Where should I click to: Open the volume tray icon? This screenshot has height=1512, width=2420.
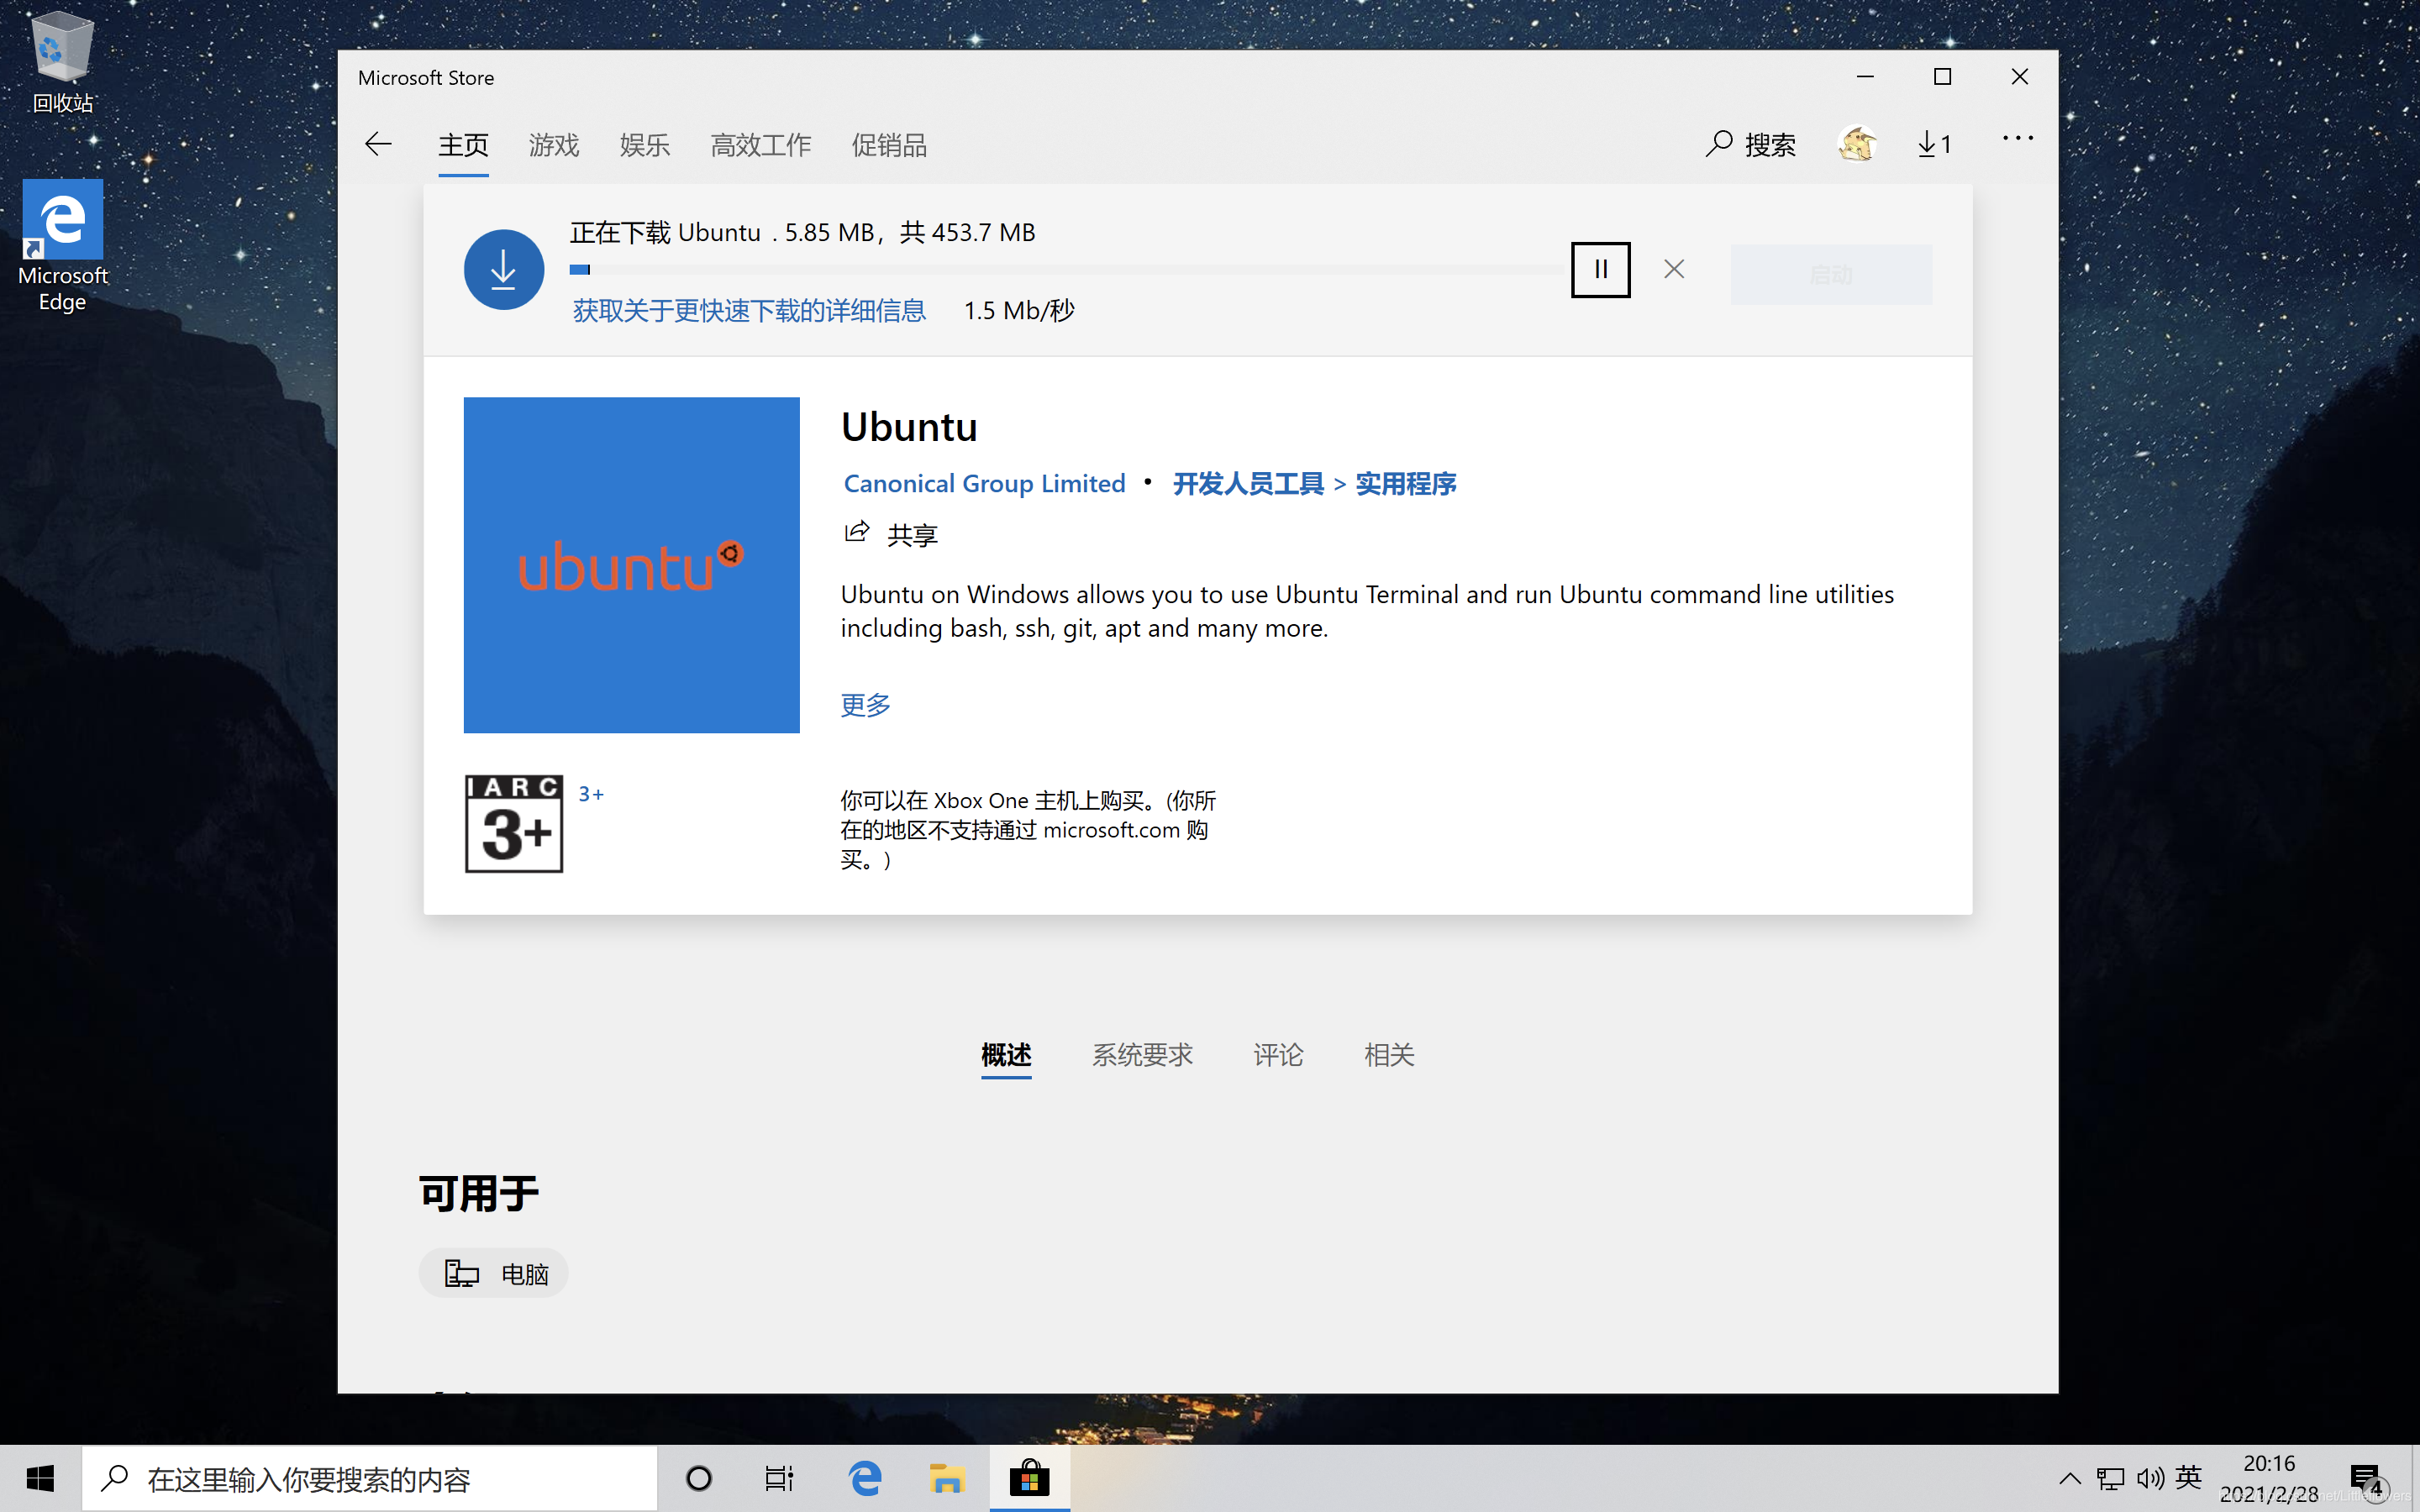pos(2150,1478)
